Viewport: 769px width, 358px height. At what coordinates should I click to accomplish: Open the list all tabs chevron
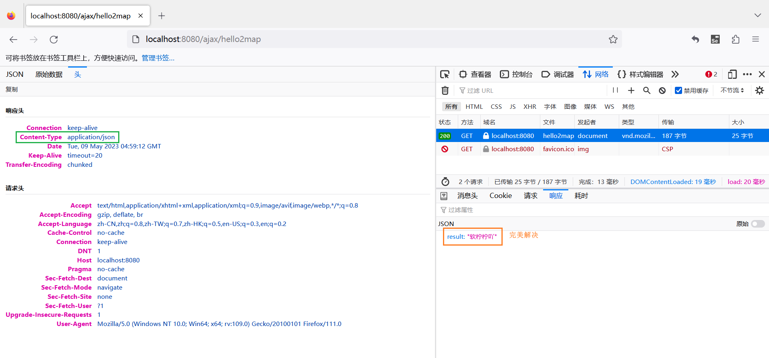click(x=757, y=15)
